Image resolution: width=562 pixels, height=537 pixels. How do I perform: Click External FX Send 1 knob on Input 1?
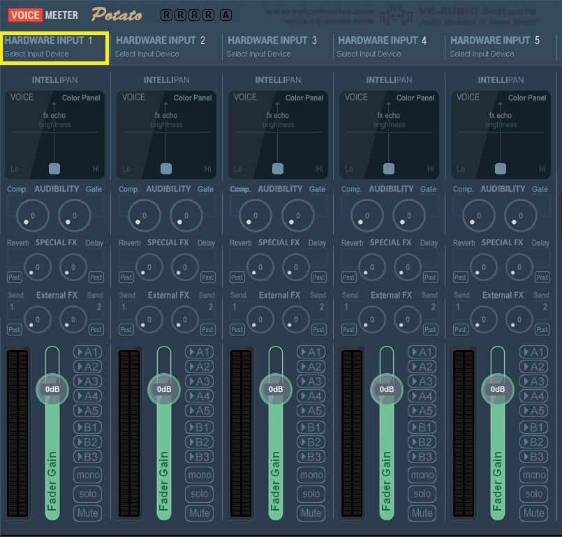37,319
